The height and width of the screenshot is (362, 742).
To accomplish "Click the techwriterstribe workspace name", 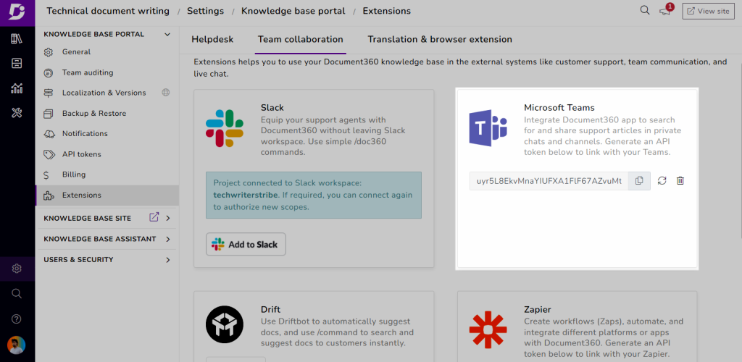I will [245, 195].
